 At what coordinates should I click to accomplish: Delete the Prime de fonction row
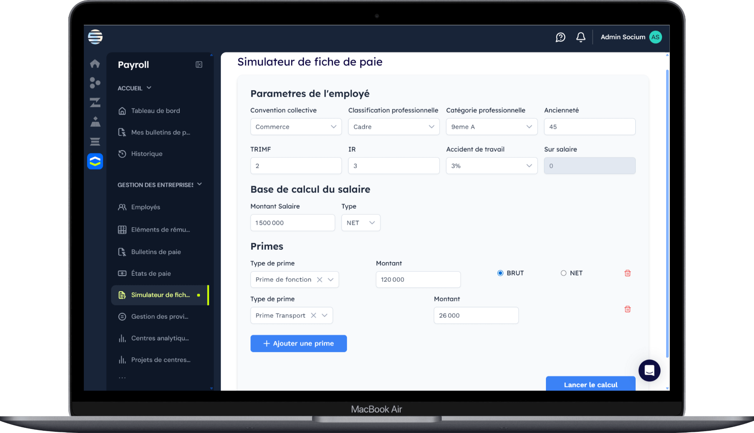point(628,273)
